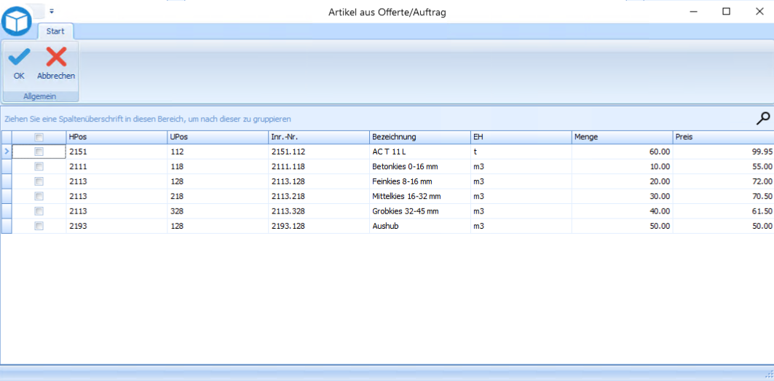The height and width of the screenshot is (381, 774).
Task: Open quick access toolbar customize arrow
Action: click(x=52, y=10)
